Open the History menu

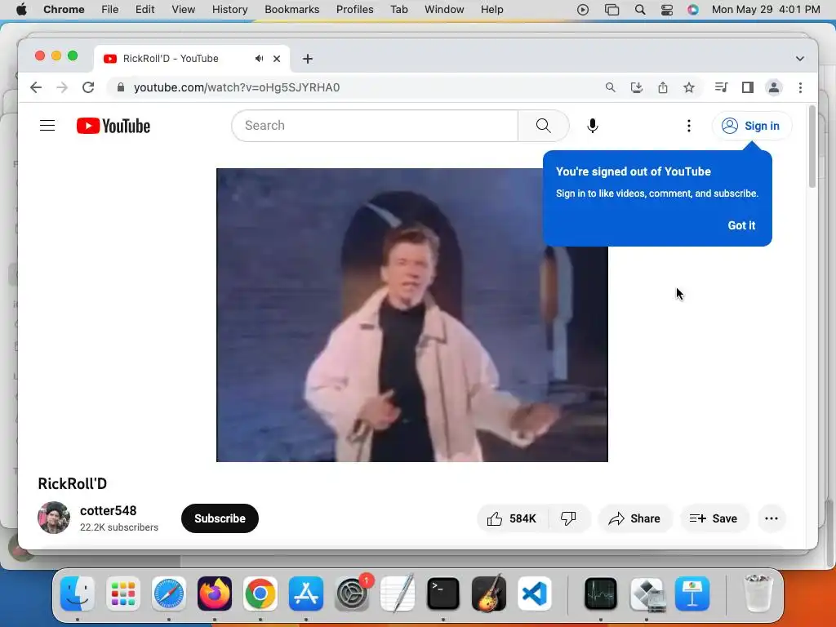(229, 10)
